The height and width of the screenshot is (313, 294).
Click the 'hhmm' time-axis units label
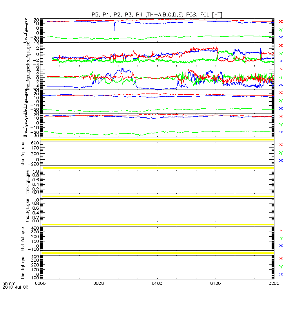tap(9, 283)
